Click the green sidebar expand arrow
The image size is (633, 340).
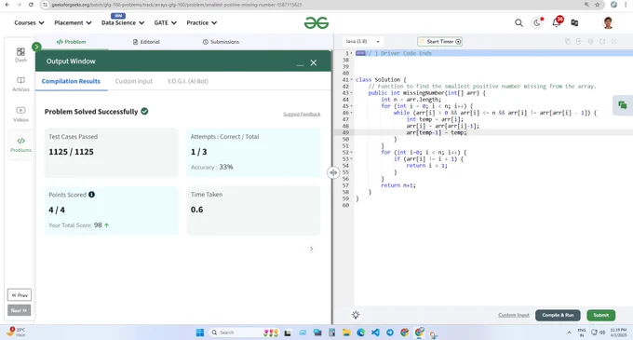coord(36,47)
